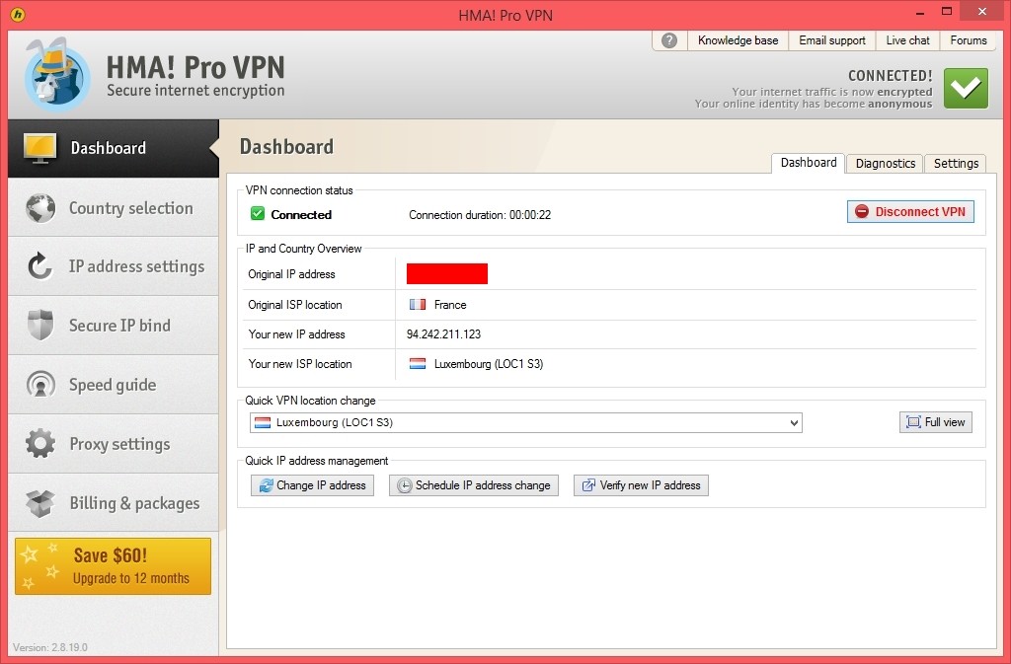The width and height of the screenshot is (1011, 664).
Task: Expand the Quick VPN location dropdown
Action: pyautogui.click(x=526, y=422)
